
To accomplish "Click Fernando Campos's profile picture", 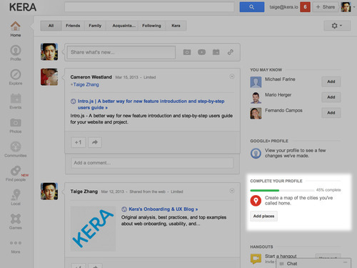I will [x=256, y=114].
